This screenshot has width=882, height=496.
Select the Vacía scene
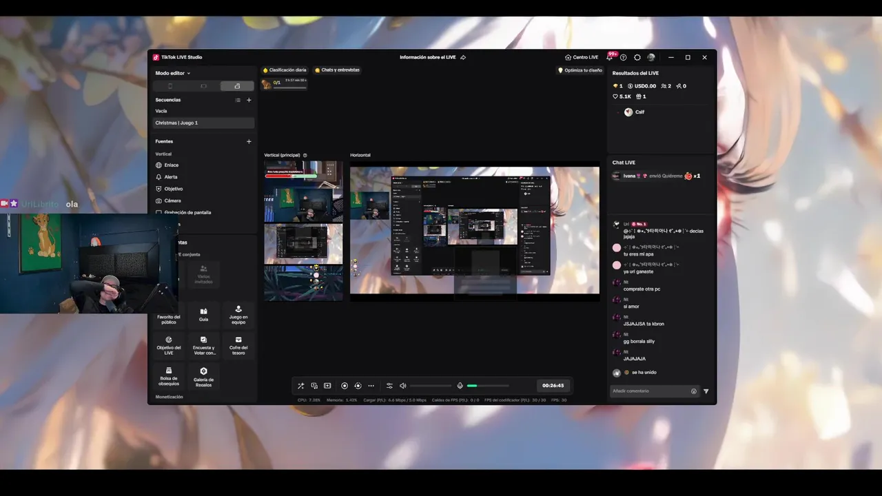pos(203,111)
